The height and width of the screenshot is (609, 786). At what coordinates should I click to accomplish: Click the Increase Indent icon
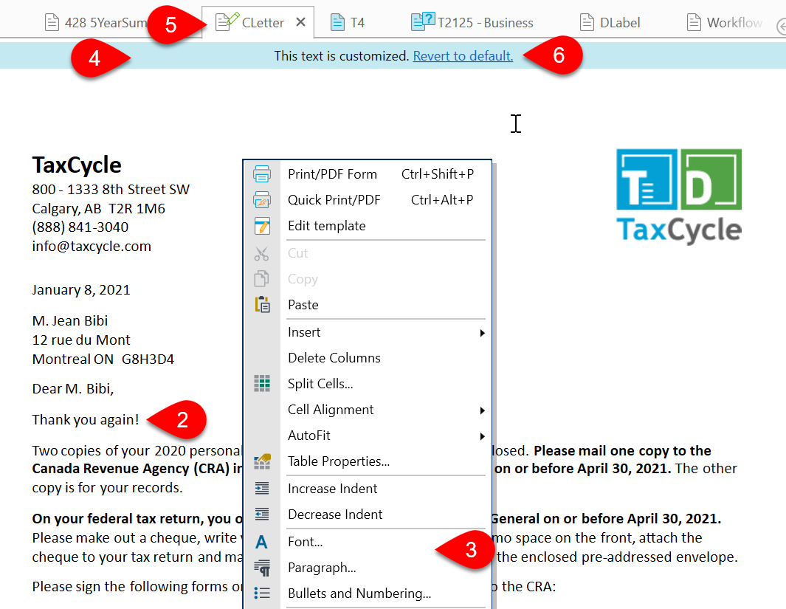tap(262, 488)
